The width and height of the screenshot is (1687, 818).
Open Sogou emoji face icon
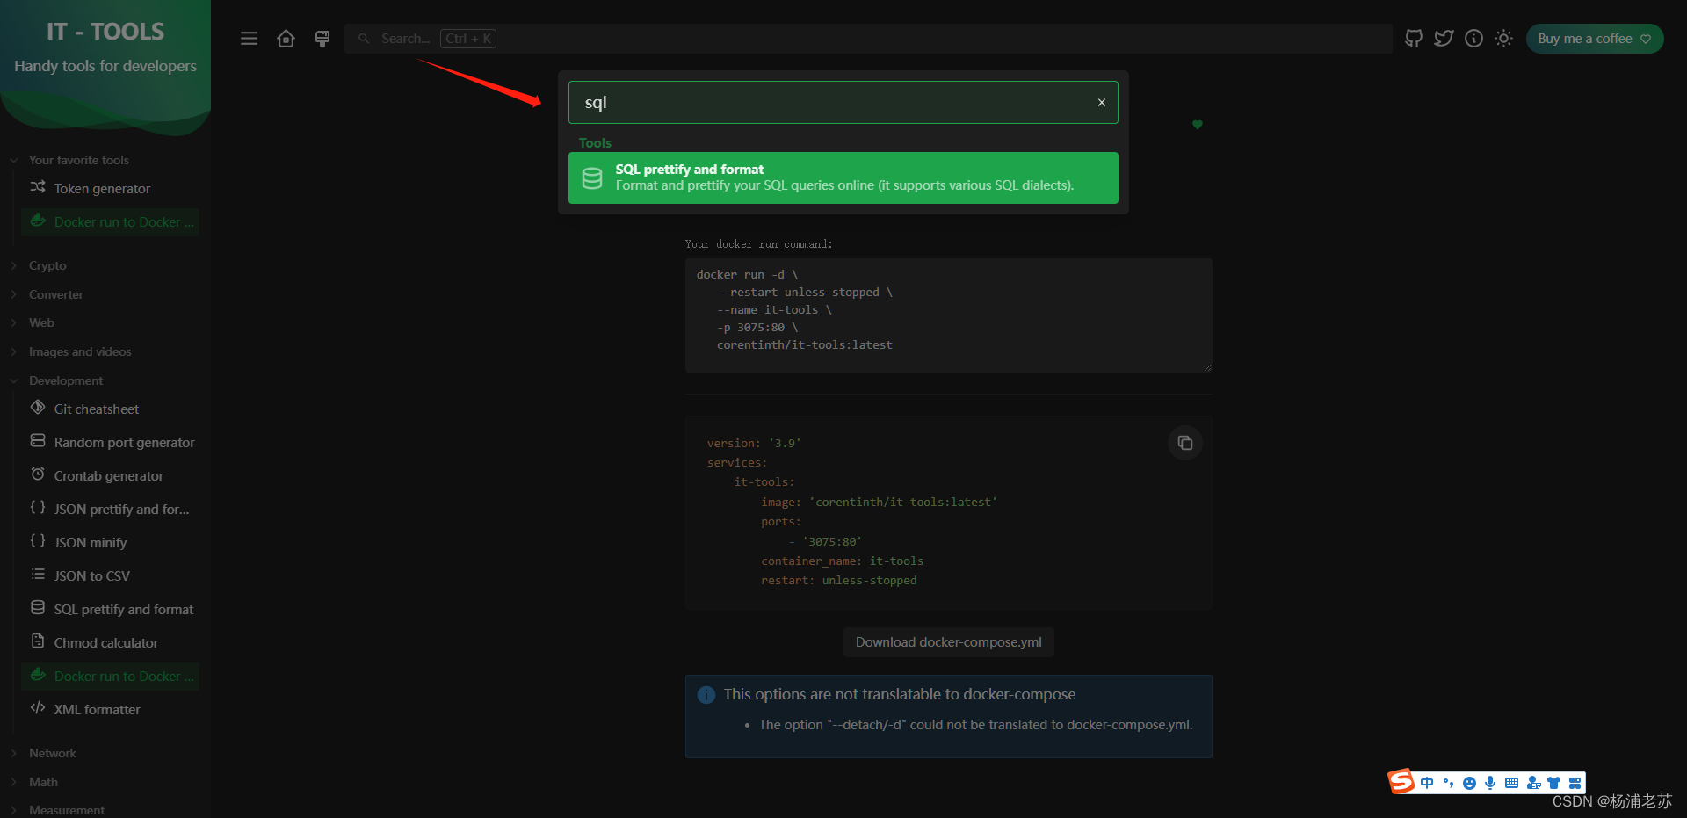click(x=1469, y=783)
